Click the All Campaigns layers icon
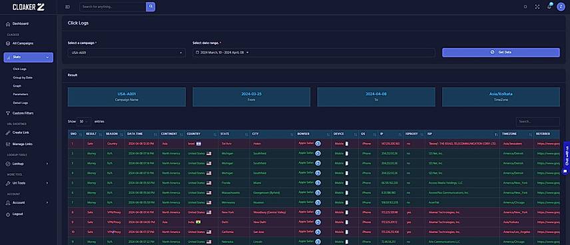The width and height of the screenshot is (570, 245). 8,44
